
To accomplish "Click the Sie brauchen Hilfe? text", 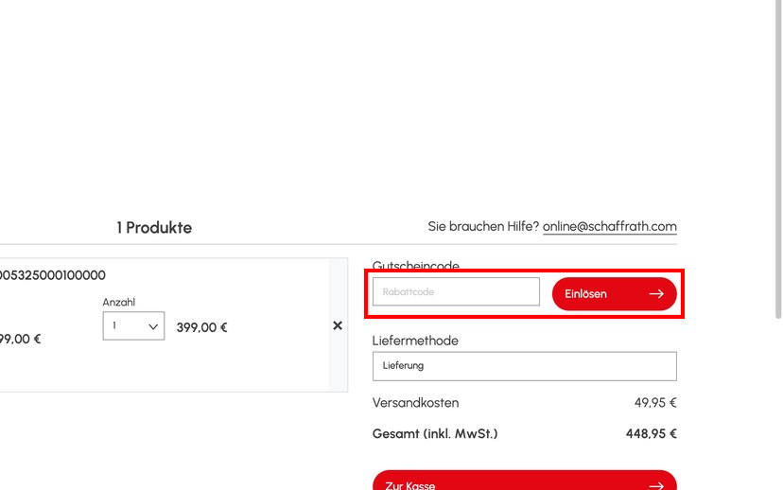I will 483,226.
